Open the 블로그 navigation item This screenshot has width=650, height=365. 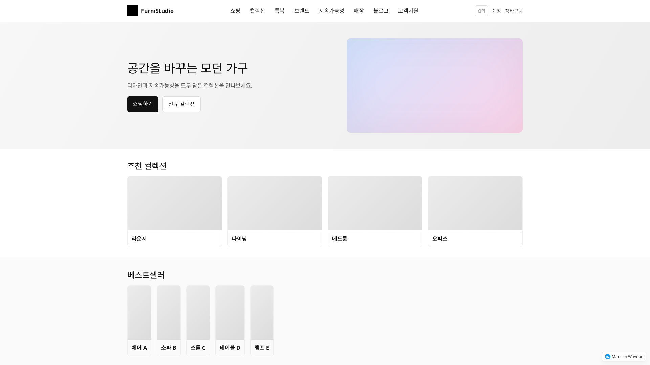click(x=381, y=10)
